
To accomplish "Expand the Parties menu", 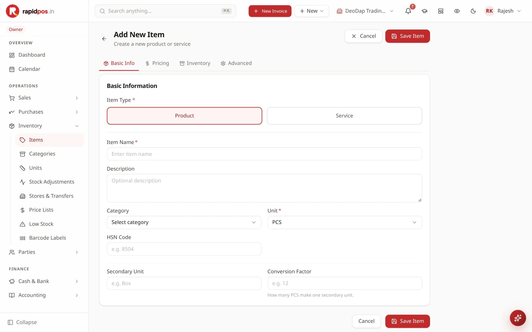I will point(44,252).
